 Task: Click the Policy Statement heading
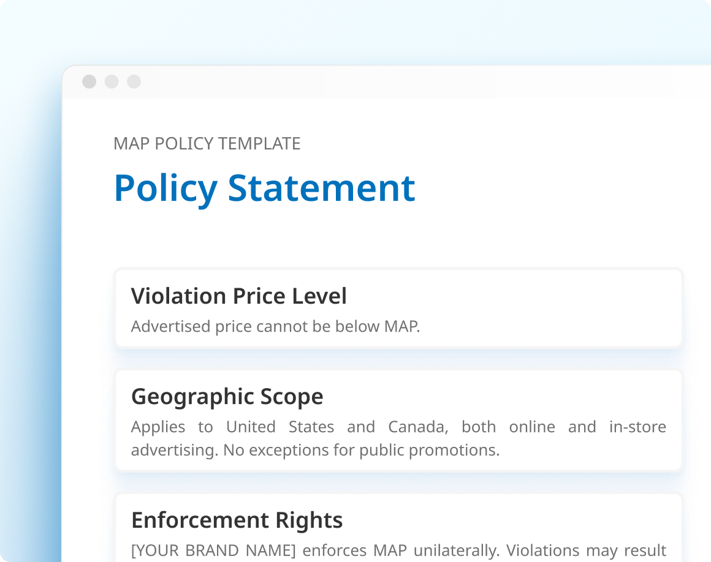coord(264,187)
